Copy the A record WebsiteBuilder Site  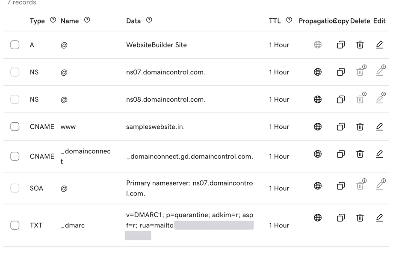click(341, 44)
